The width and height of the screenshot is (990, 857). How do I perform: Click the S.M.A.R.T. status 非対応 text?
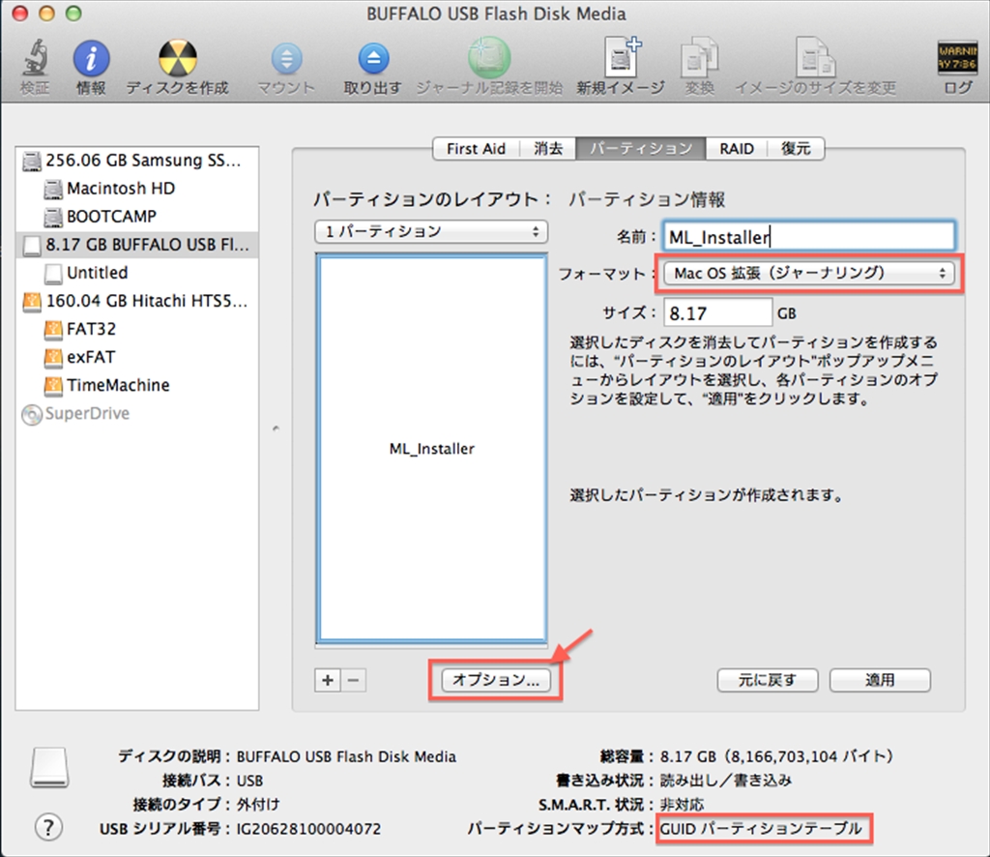pyautogui.click(x=682, y=805)
